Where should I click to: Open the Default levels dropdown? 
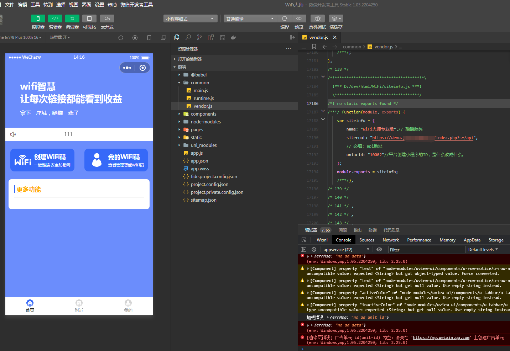pyautogui.click(x=483, y=250)
